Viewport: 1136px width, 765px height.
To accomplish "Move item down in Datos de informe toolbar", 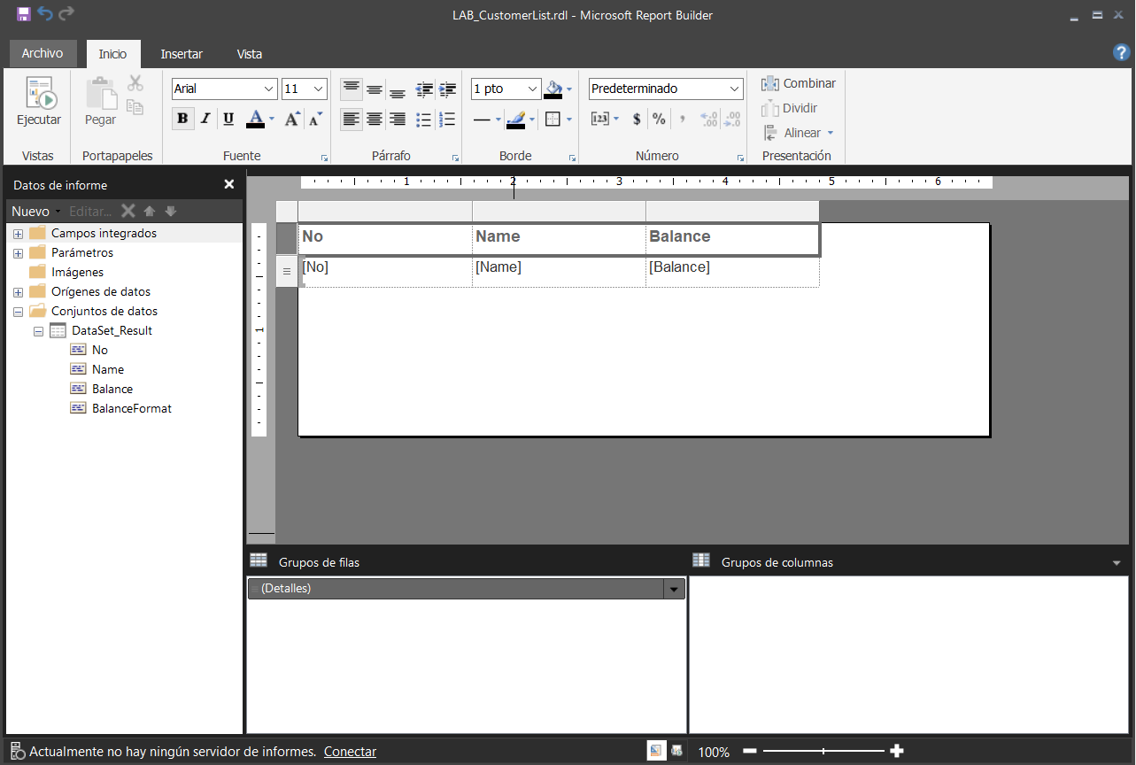I will 171,211.
